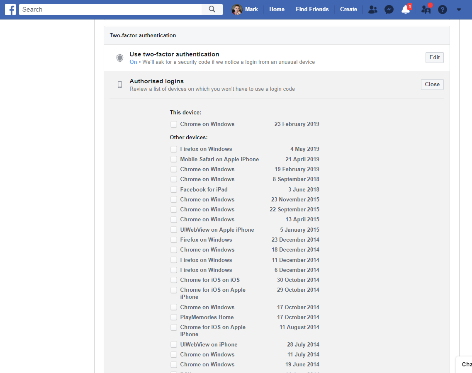Tick the checkbox for Chrome on Windows under This device

[x=174, y=124]
